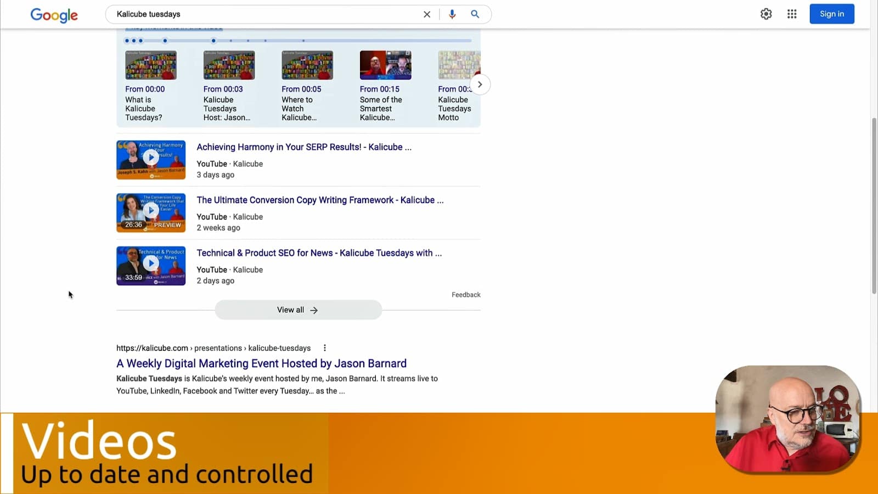The width and height of the screenshot is (878, 494).
Task: Click the kalicube.com URL breadcrumb
Action: pos(213,348)
